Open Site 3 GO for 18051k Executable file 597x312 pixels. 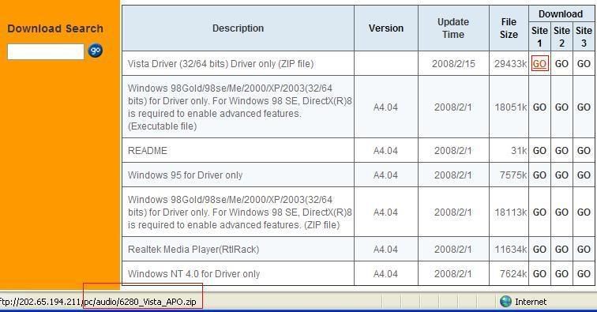click(584, 107)
